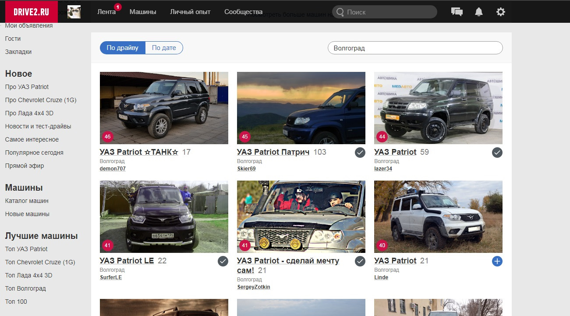Open УАЗ Patriot LE car title

127,261
